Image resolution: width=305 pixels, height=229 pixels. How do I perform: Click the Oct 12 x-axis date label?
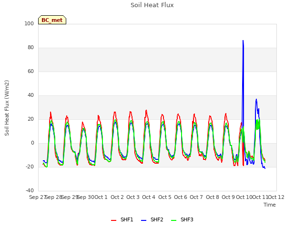276,197
